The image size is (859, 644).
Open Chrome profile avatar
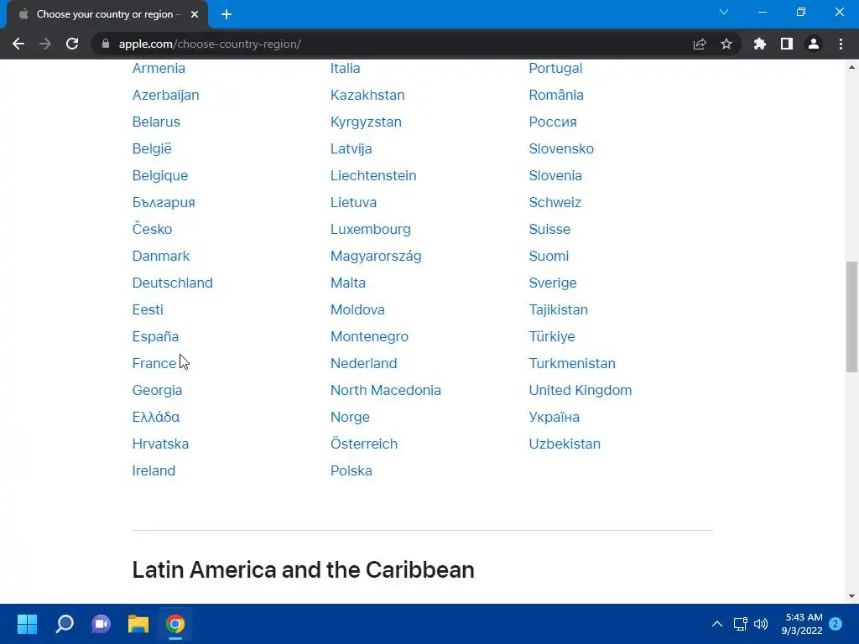pos(814,44)
